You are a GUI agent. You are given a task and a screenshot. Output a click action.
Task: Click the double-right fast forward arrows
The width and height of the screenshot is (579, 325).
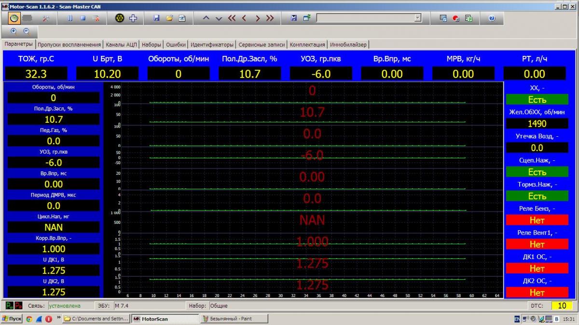[270, 18]
